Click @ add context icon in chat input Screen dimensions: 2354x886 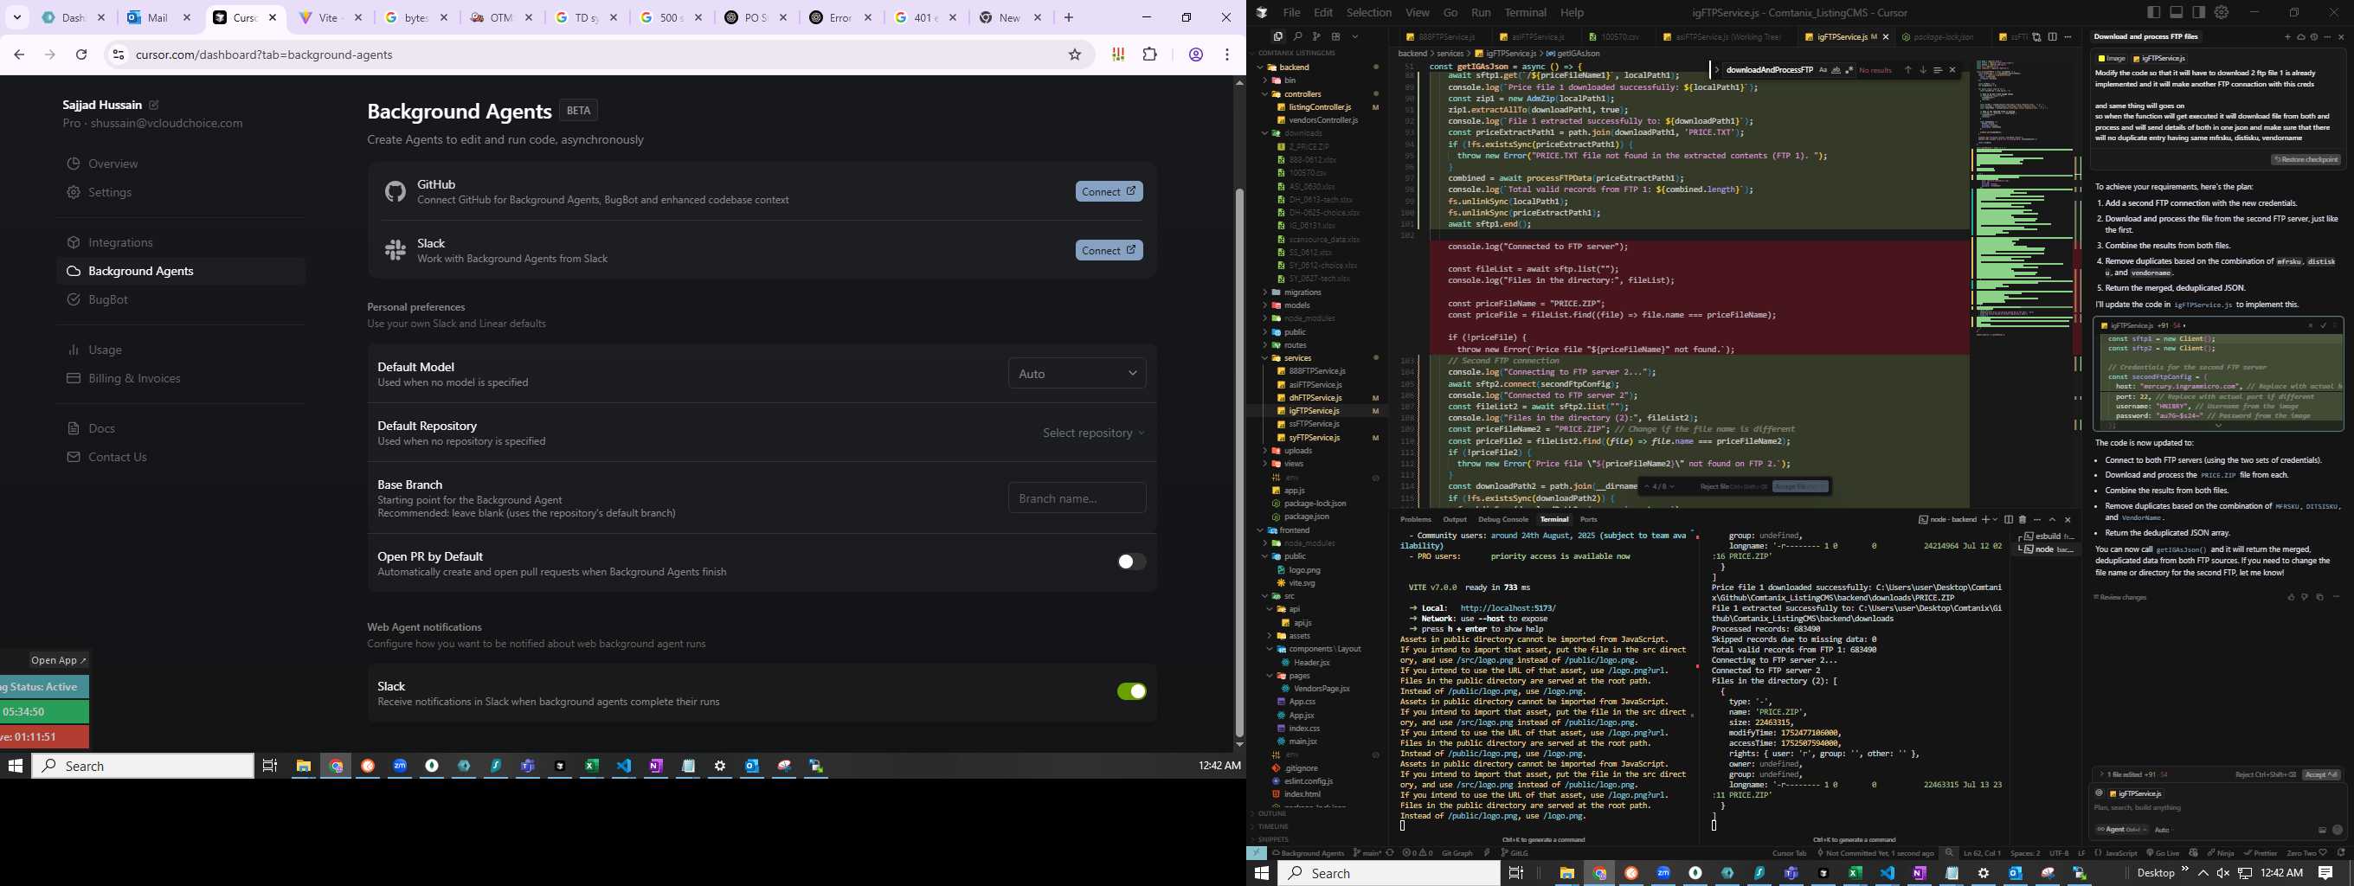click(2099, 793)
